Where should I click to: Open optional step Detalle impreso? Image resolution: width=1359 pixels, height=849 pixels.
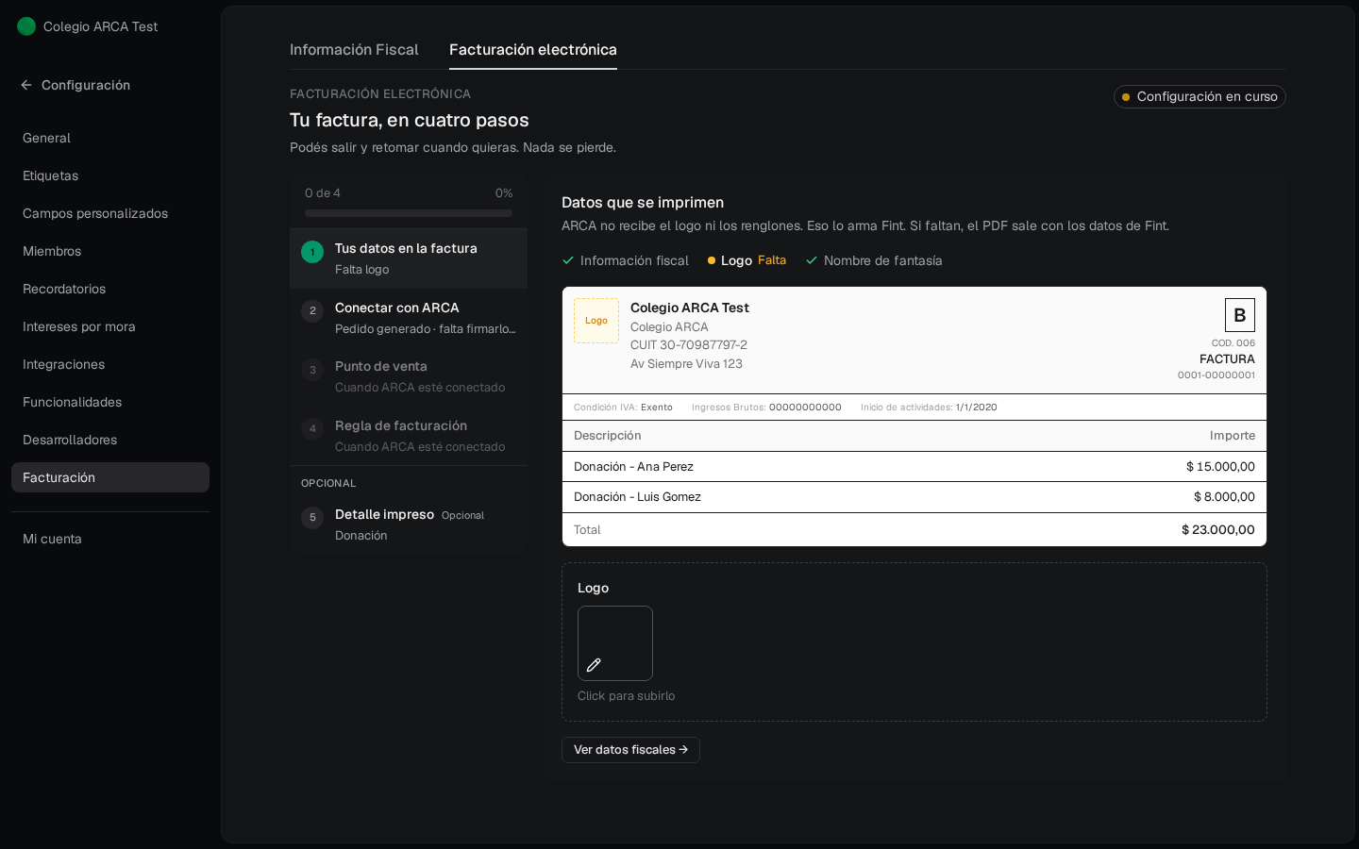409,524
